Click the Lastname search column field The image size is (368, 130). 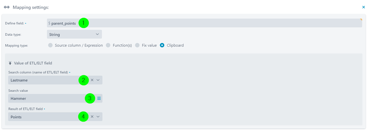[x=55, y=80]
